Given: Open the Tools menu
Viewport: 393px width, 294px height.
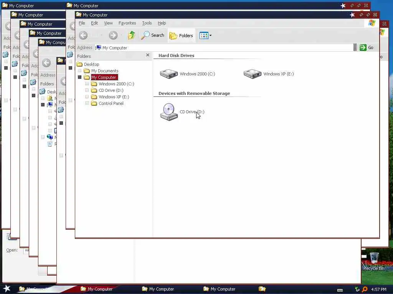Looking at the screenshot, I should (147, 23).
